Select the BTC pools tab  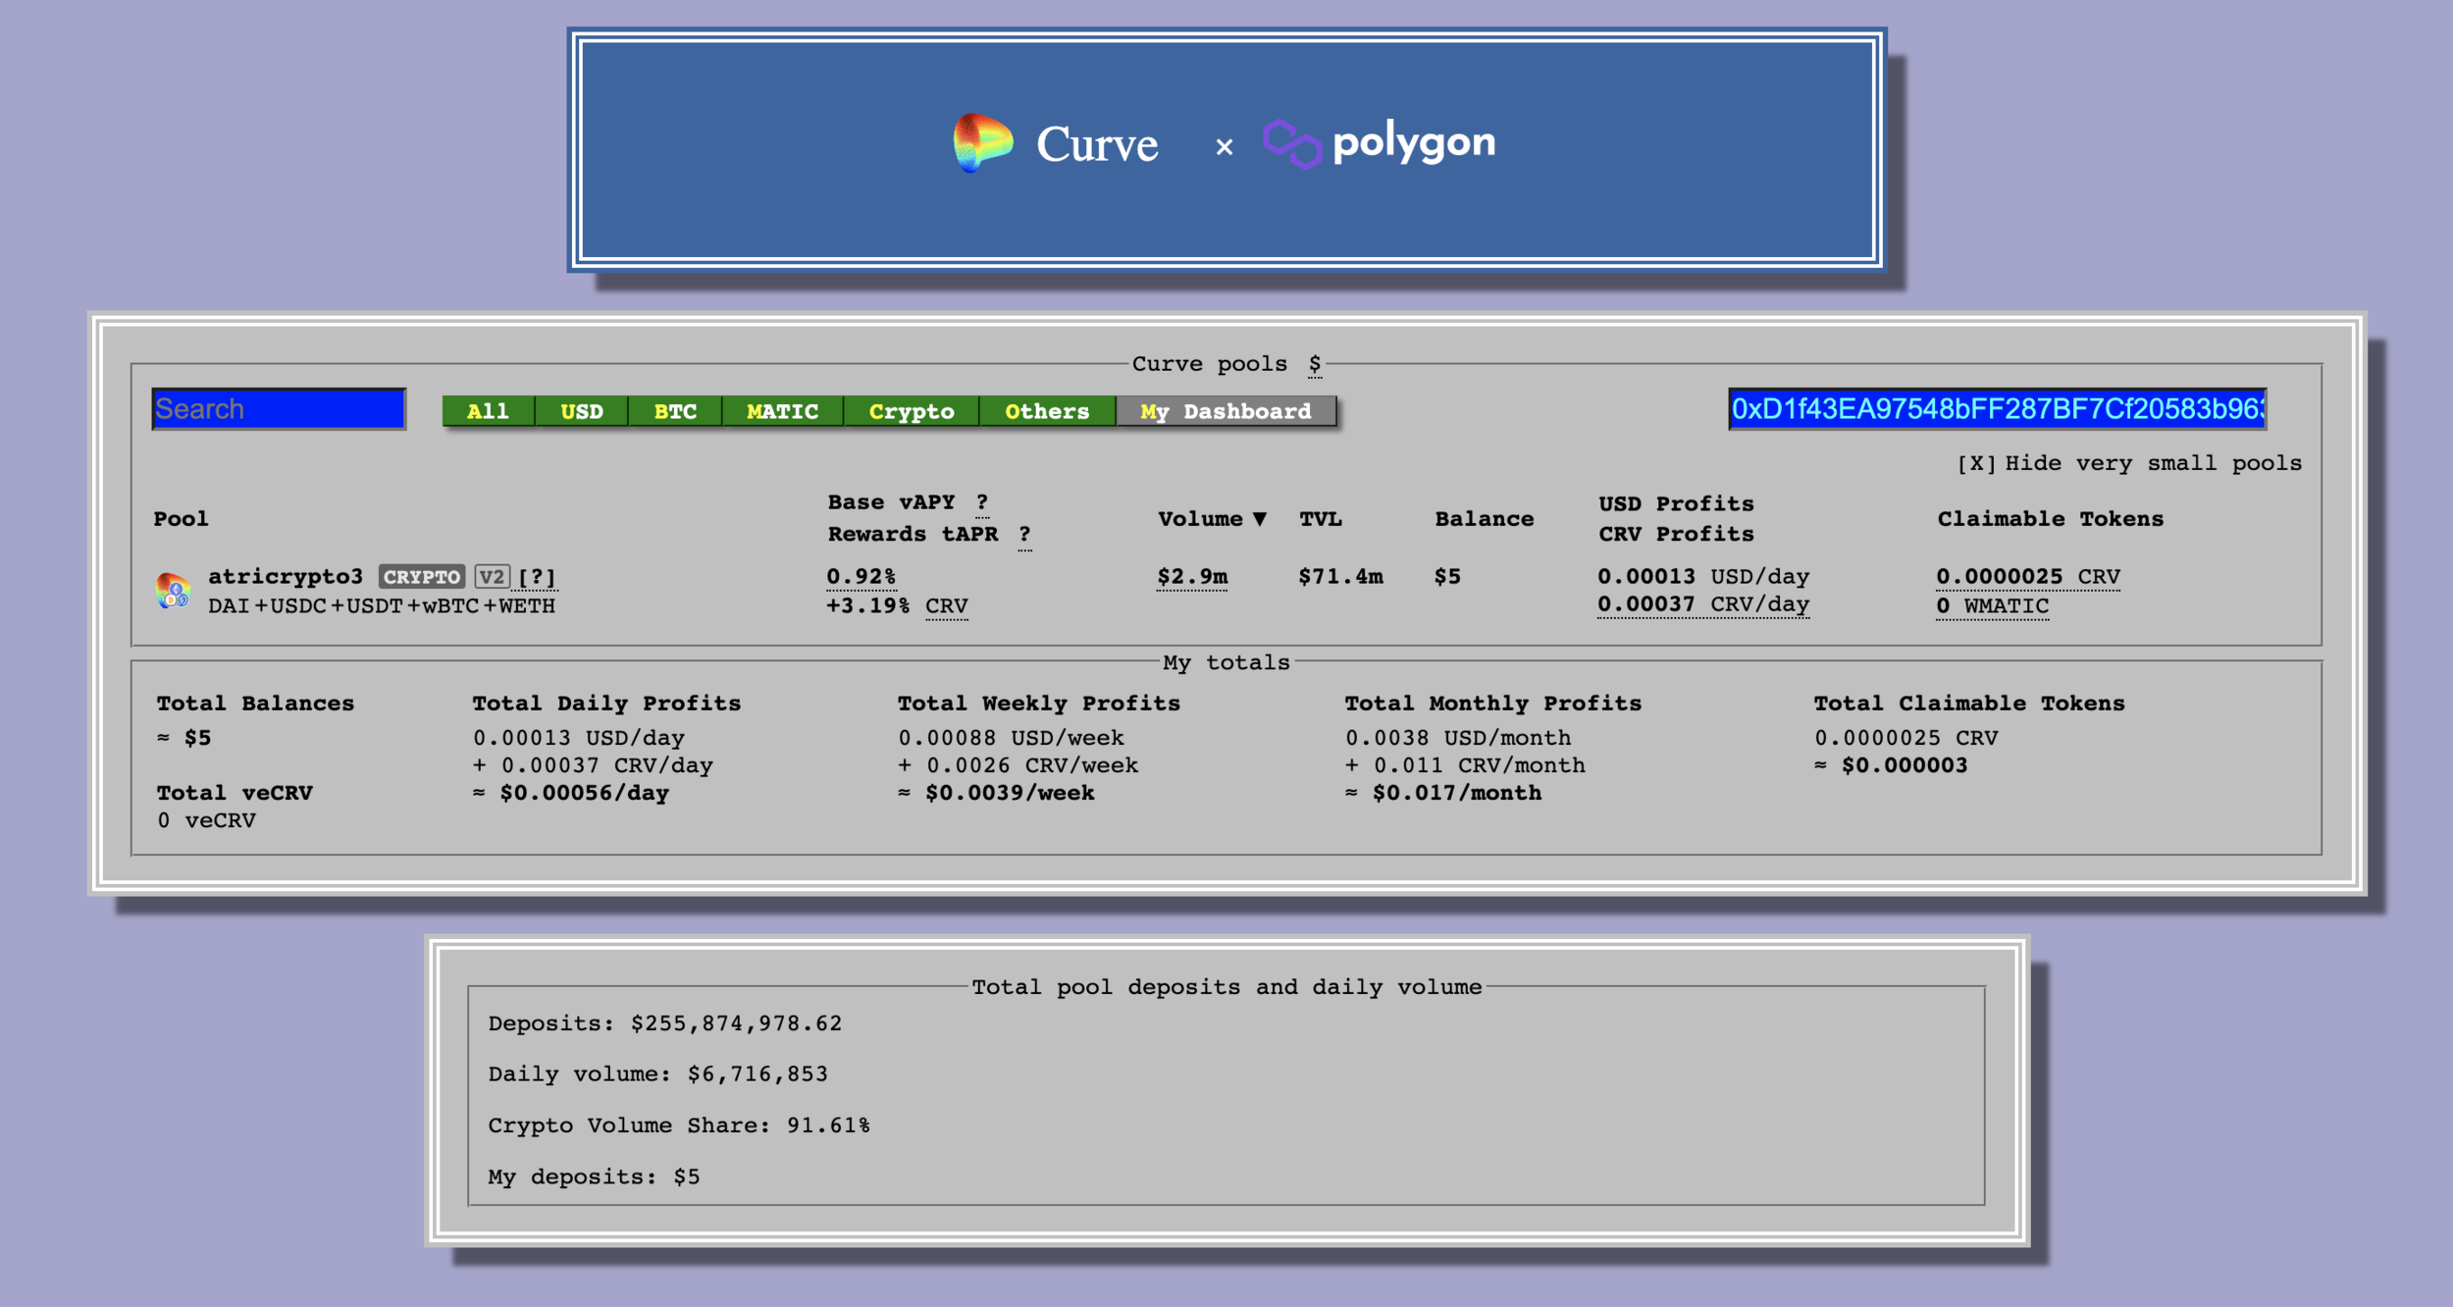point(675,411)
